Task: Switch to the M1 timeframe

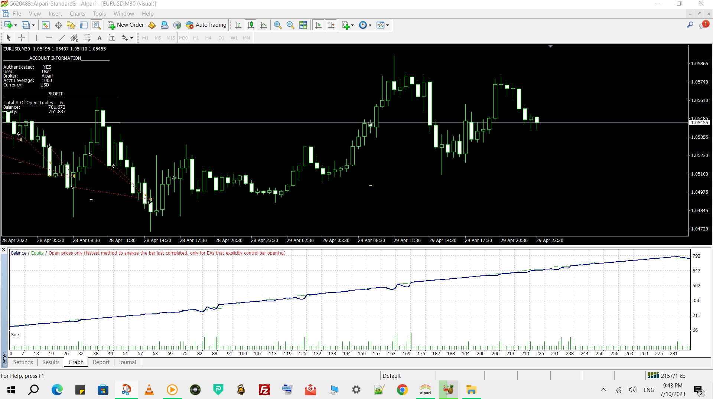Action: point(145,38)
